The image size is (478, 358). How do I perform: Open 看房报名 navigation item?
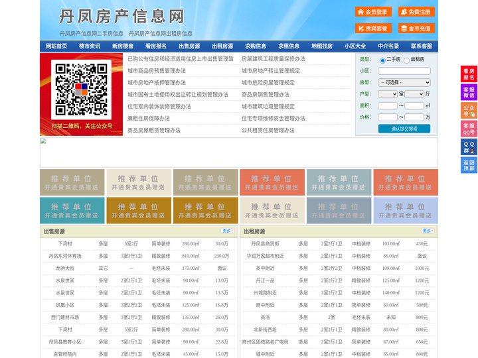click(x=156, y=46)
